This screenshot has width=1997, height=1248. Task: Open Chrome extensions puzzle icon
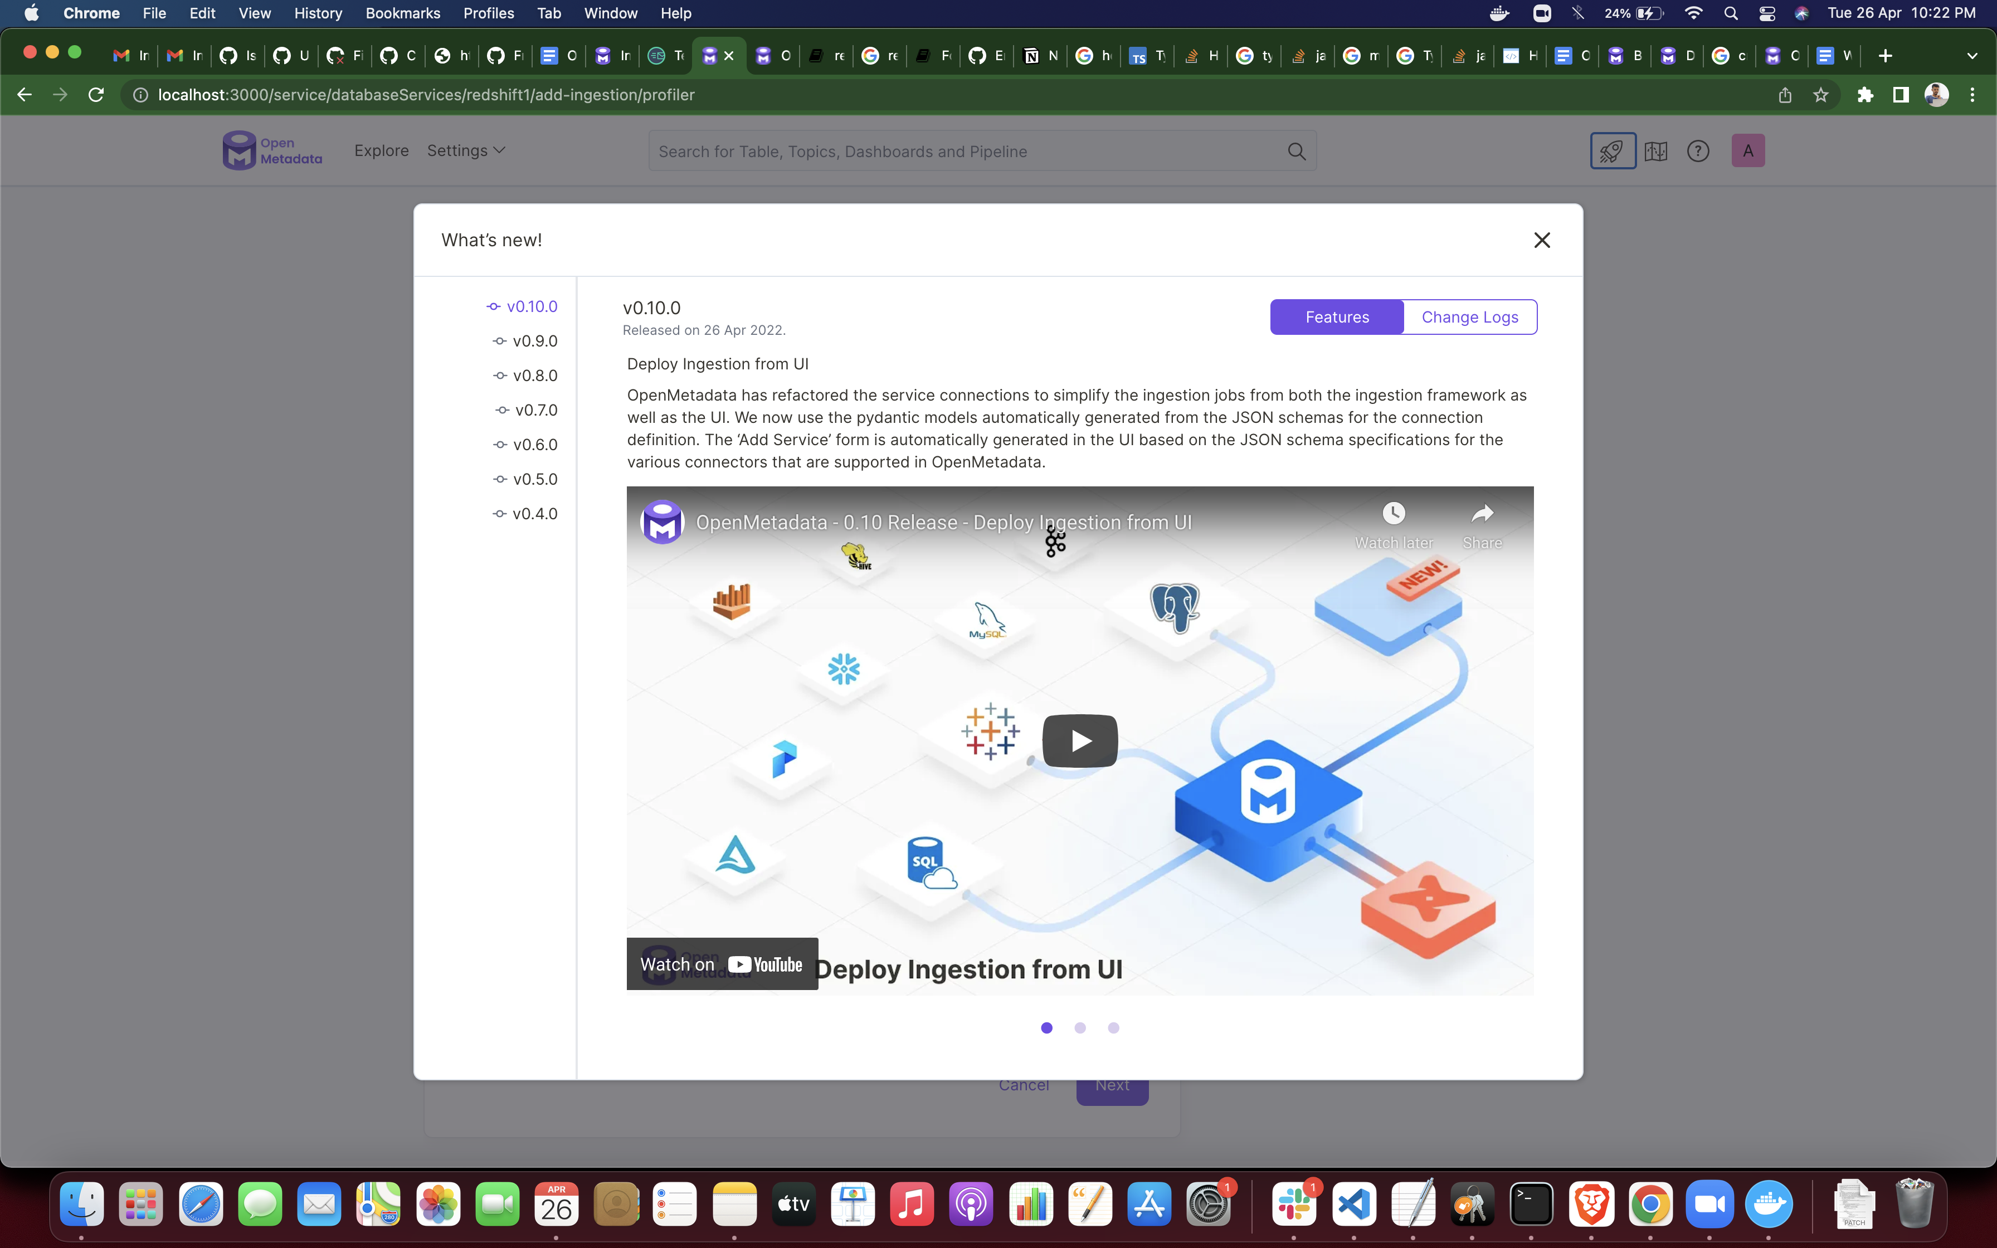[1865, 95]
